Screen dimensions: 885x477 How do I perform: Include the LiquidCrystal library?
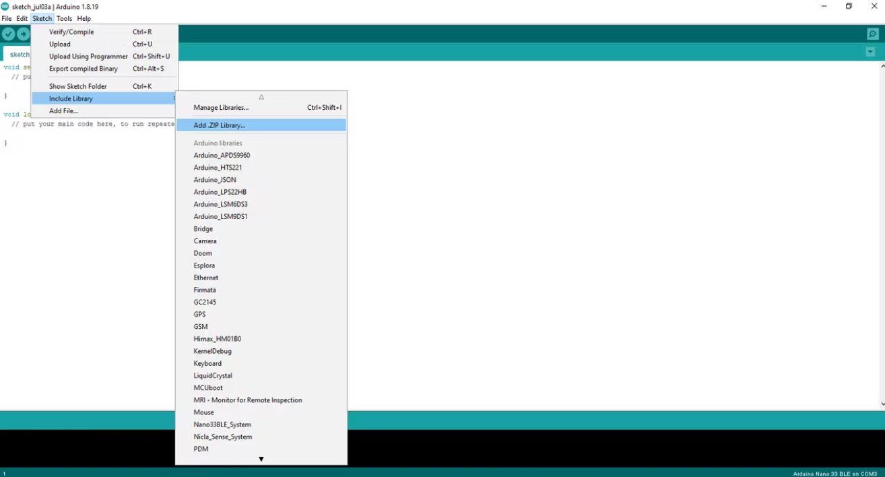(261, 375)
